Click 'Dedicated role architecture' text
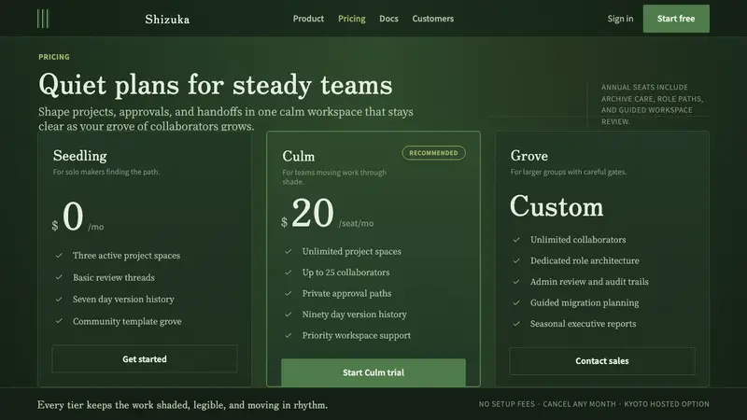Screen dimensions: 747x420 coord(585,260)
